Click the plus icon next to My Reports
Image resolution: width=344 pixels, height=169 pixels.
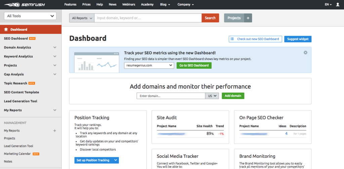click(55, 131)
